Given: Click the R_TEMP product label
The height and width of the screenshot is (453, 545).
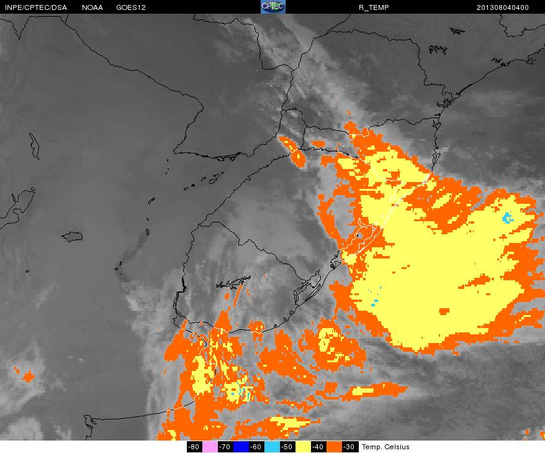Looking at the screenshot, I should [374, 7].
